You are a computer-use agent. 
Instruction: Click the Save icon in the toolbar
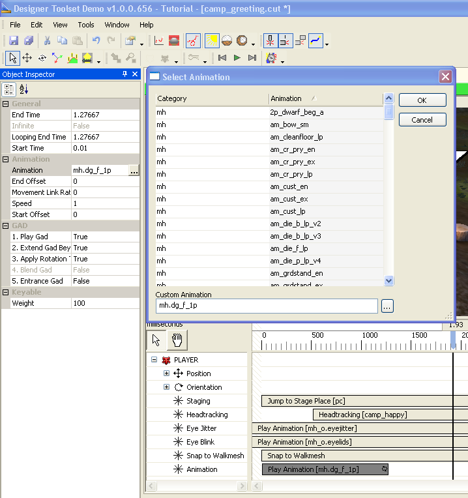coord(13,41)
